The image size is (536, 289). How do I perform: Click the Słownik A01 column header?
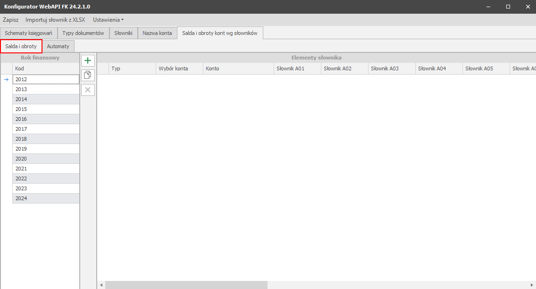(x=297, y=68)
